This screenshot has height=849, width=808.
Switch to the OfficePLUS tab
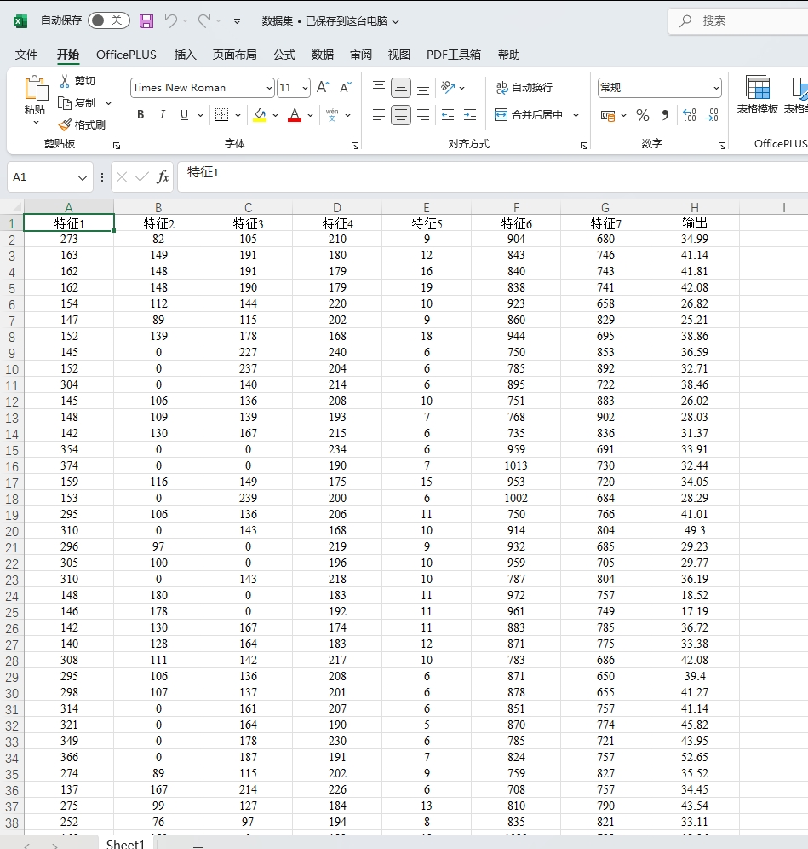click(x=126, y=55)
